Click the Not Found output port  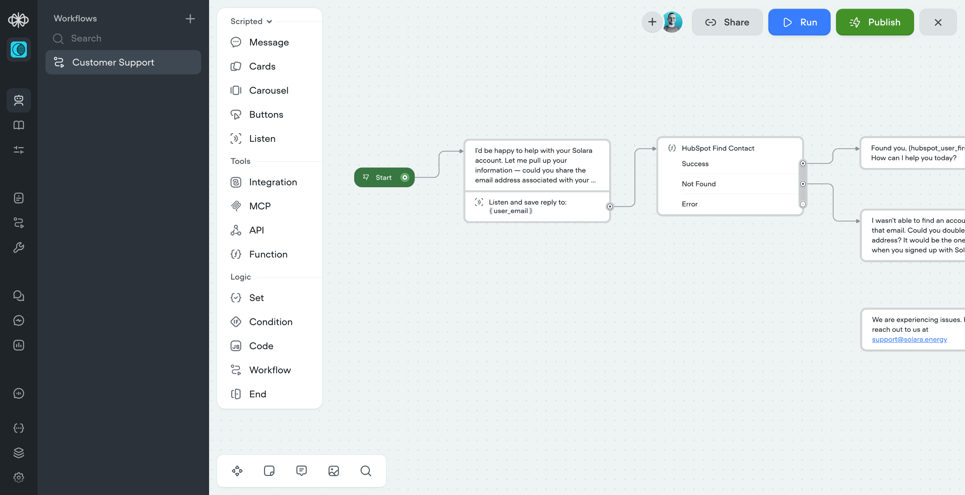(x=803, y=184)
